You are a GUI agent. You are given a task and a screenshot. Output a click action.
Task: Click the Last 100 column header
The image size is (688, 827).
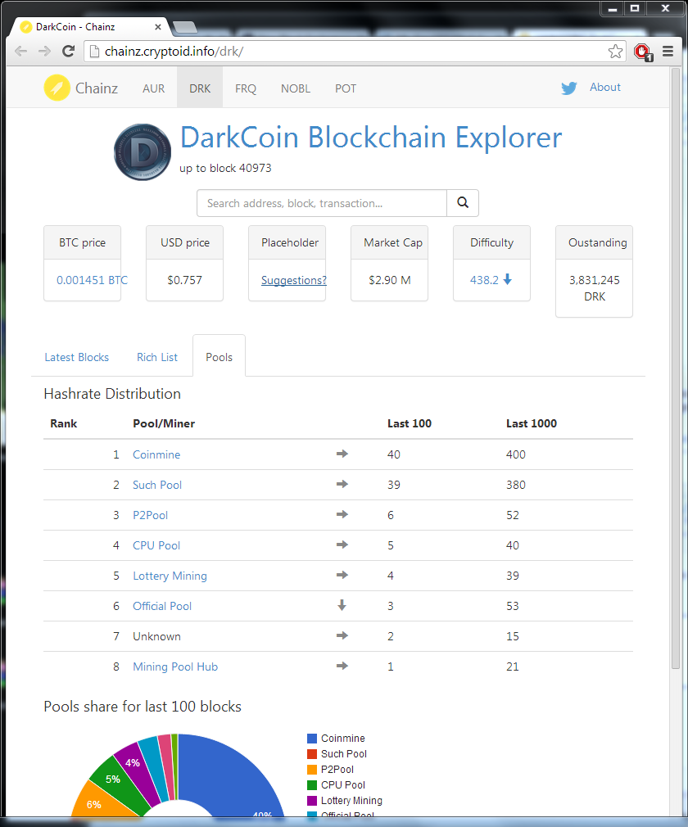coord(410,423)
